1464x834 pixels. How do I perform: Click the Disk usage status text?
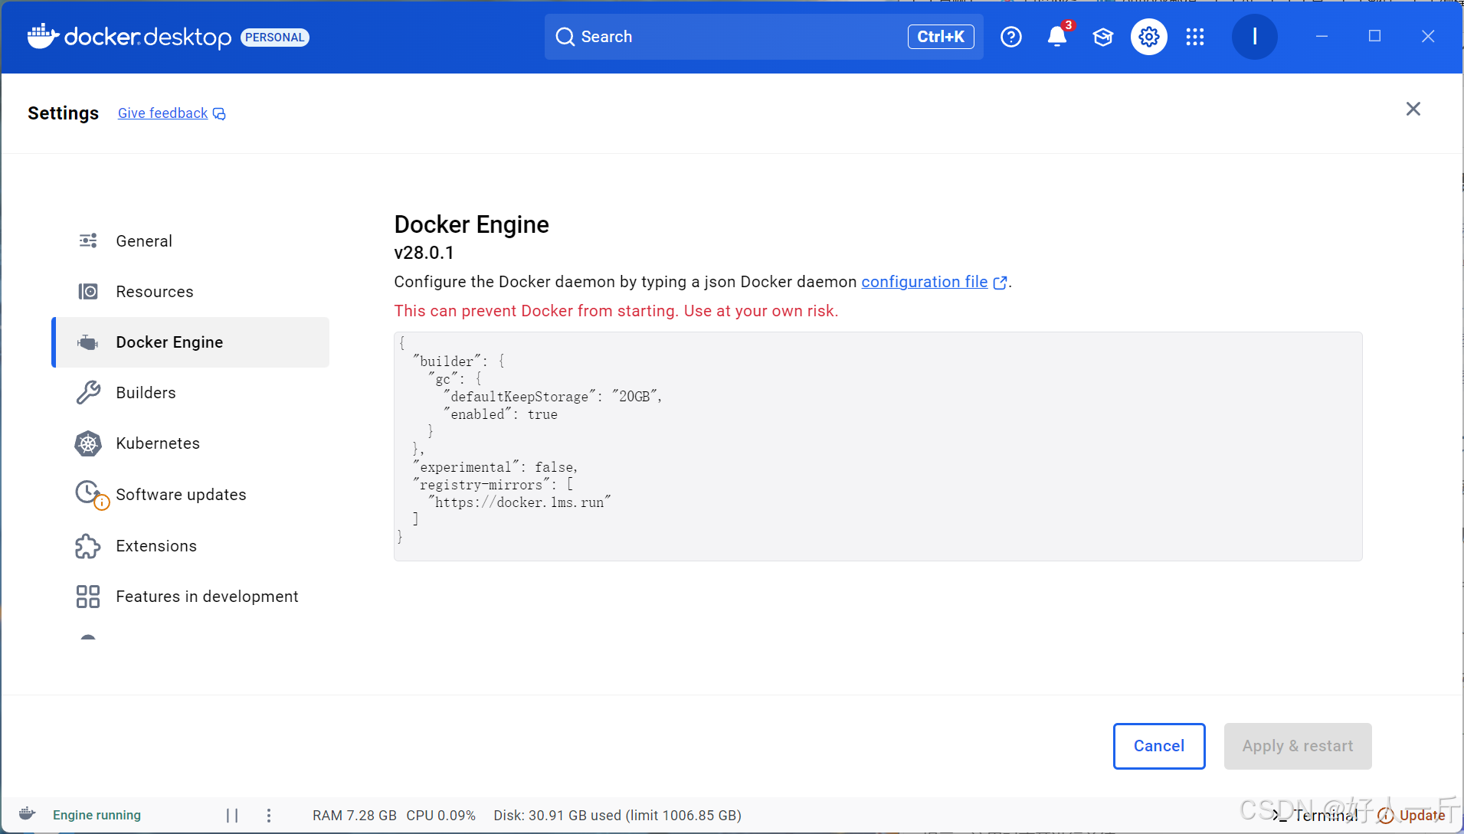click(617, 816)
